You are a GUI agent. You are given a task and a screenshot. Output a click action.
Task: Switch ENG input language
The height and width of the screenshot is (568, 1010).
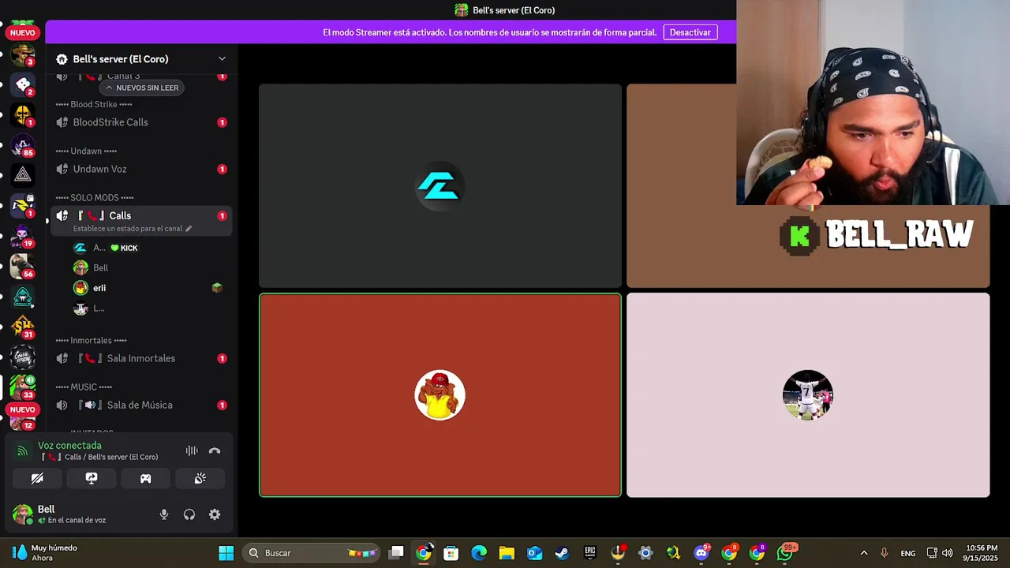908,553
